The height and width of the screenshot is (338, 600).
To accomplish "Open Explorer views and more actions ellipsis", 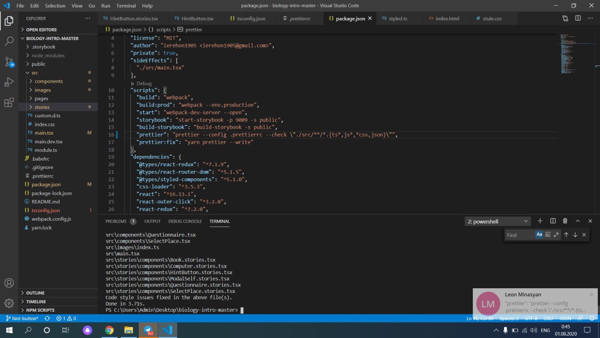I will pyautogui.click(x=87, y=18).
